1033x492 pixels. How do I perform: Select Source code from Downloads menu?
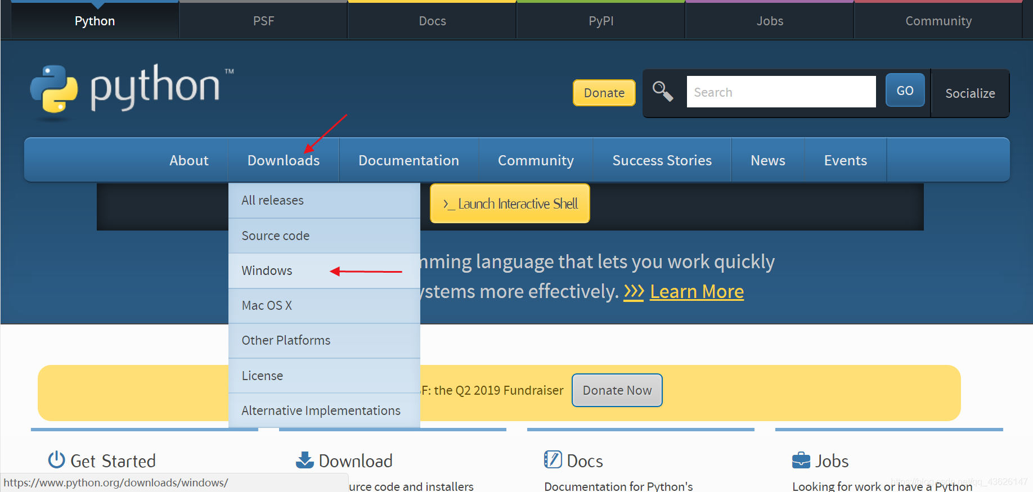pyautogui.click(x=324, y=236)
